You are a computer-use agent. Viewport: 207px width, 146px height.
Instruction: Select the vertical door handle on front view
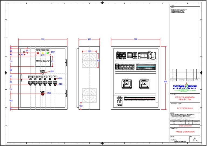click(22, 78)
